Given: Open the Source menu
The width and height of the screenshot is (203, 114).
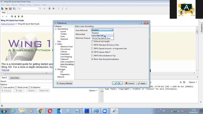Looking at the screenshot, I should (x=14, y=5).
